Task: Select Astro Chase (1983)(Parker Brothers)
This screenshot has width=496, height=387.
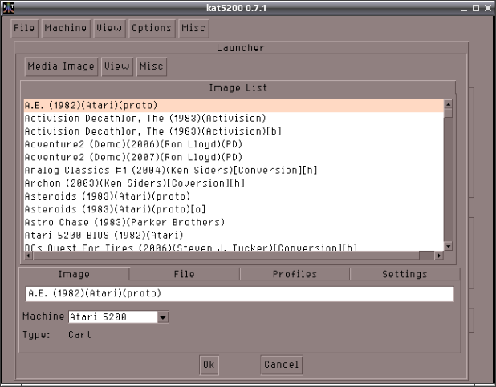Action: coord(234,222)
